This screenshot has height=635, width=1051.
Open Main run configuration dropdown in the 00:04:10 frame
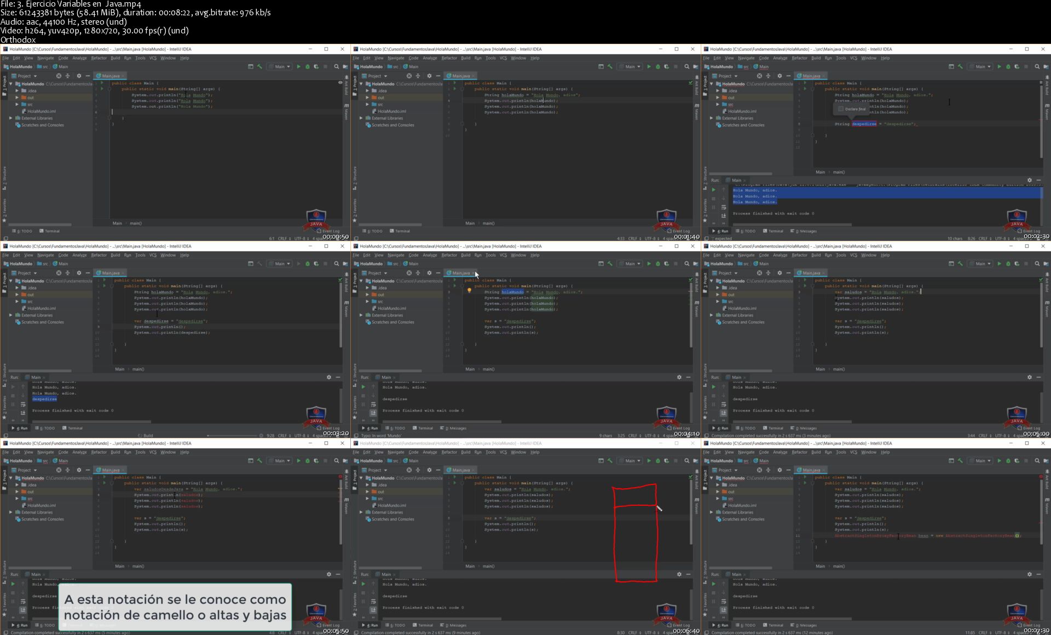click(x=630, y=264)
